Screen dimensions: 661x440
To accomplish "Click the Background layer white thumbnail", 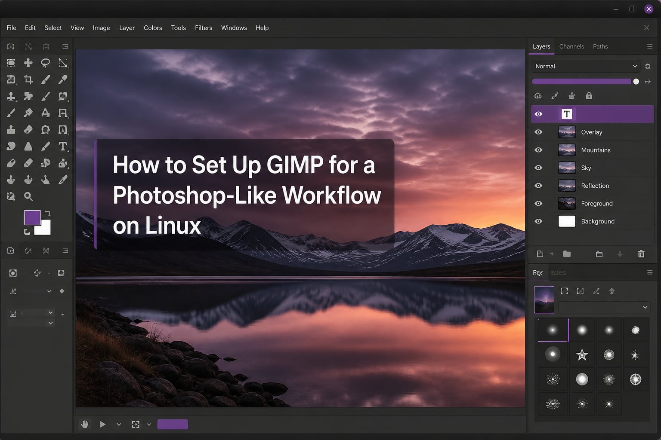I will point(567,221).
